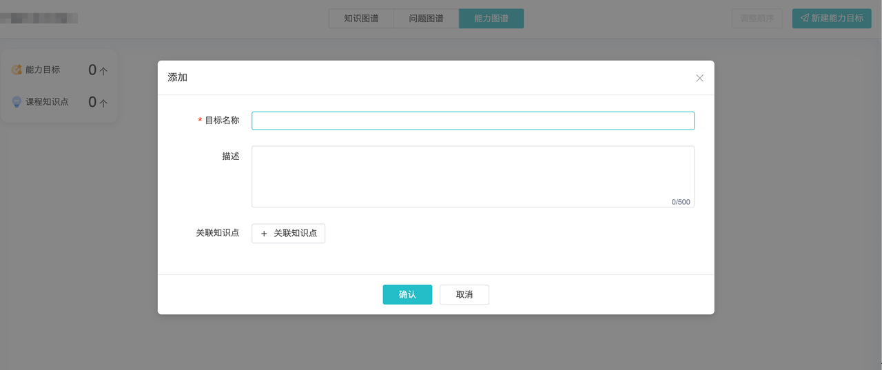This screenshot has width=882, height=370.
Task: Switch to the 知识图谱 tab
Action: tap(361, 19)
